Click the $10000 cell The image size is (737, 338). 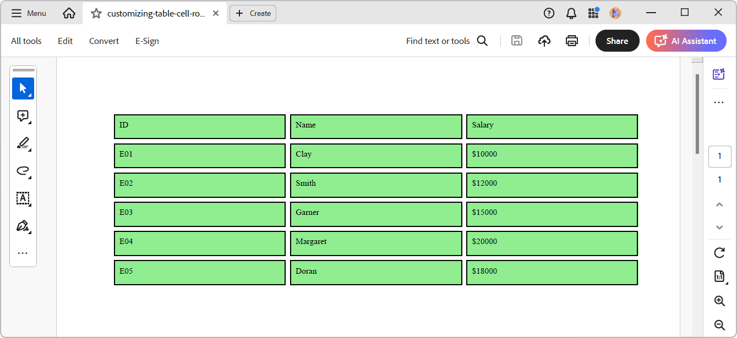552,156
